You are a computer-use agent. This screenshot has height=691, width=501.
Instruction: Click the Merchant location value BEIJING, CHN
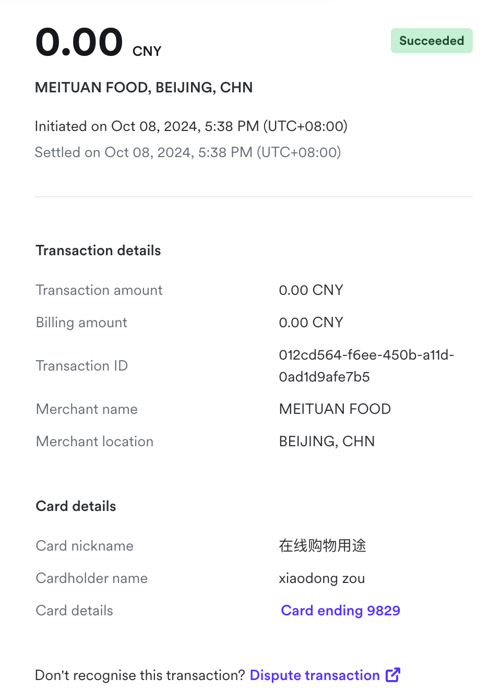tap(327, 442)
